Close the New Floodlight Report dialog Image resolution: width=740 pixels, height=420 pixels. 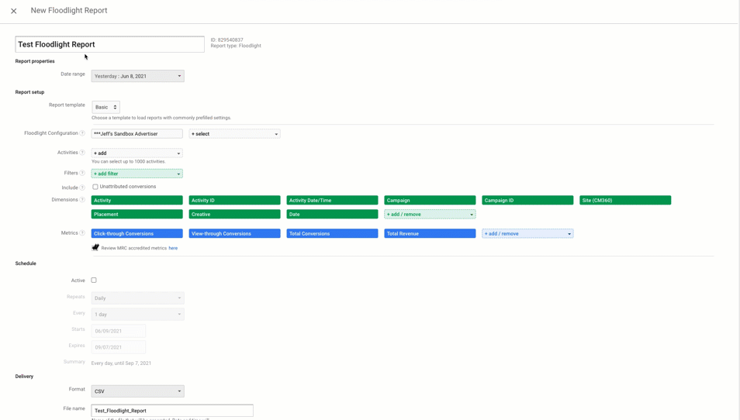tap(14, 11)
